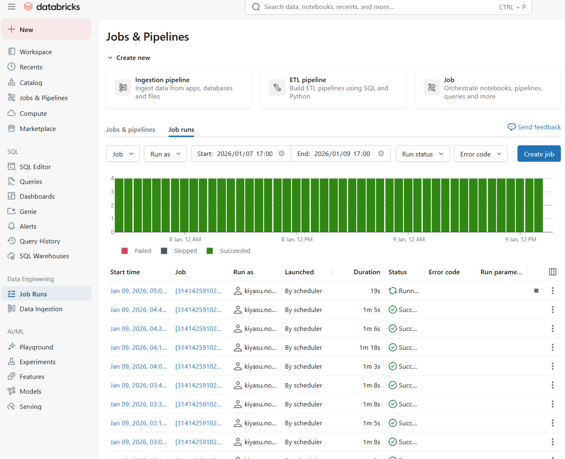The width and height of the screenshot is (565, 459).
Task: Click the Alerts bell icon
Action: [11, 226]
